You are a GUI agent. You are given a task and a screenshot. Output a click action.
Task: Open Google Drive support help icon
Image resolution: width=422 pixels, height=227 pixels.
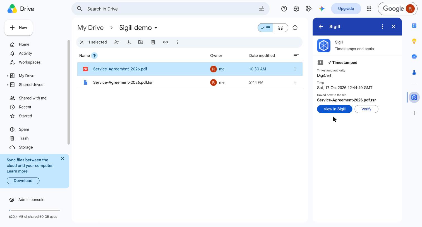tap(284, 9)
